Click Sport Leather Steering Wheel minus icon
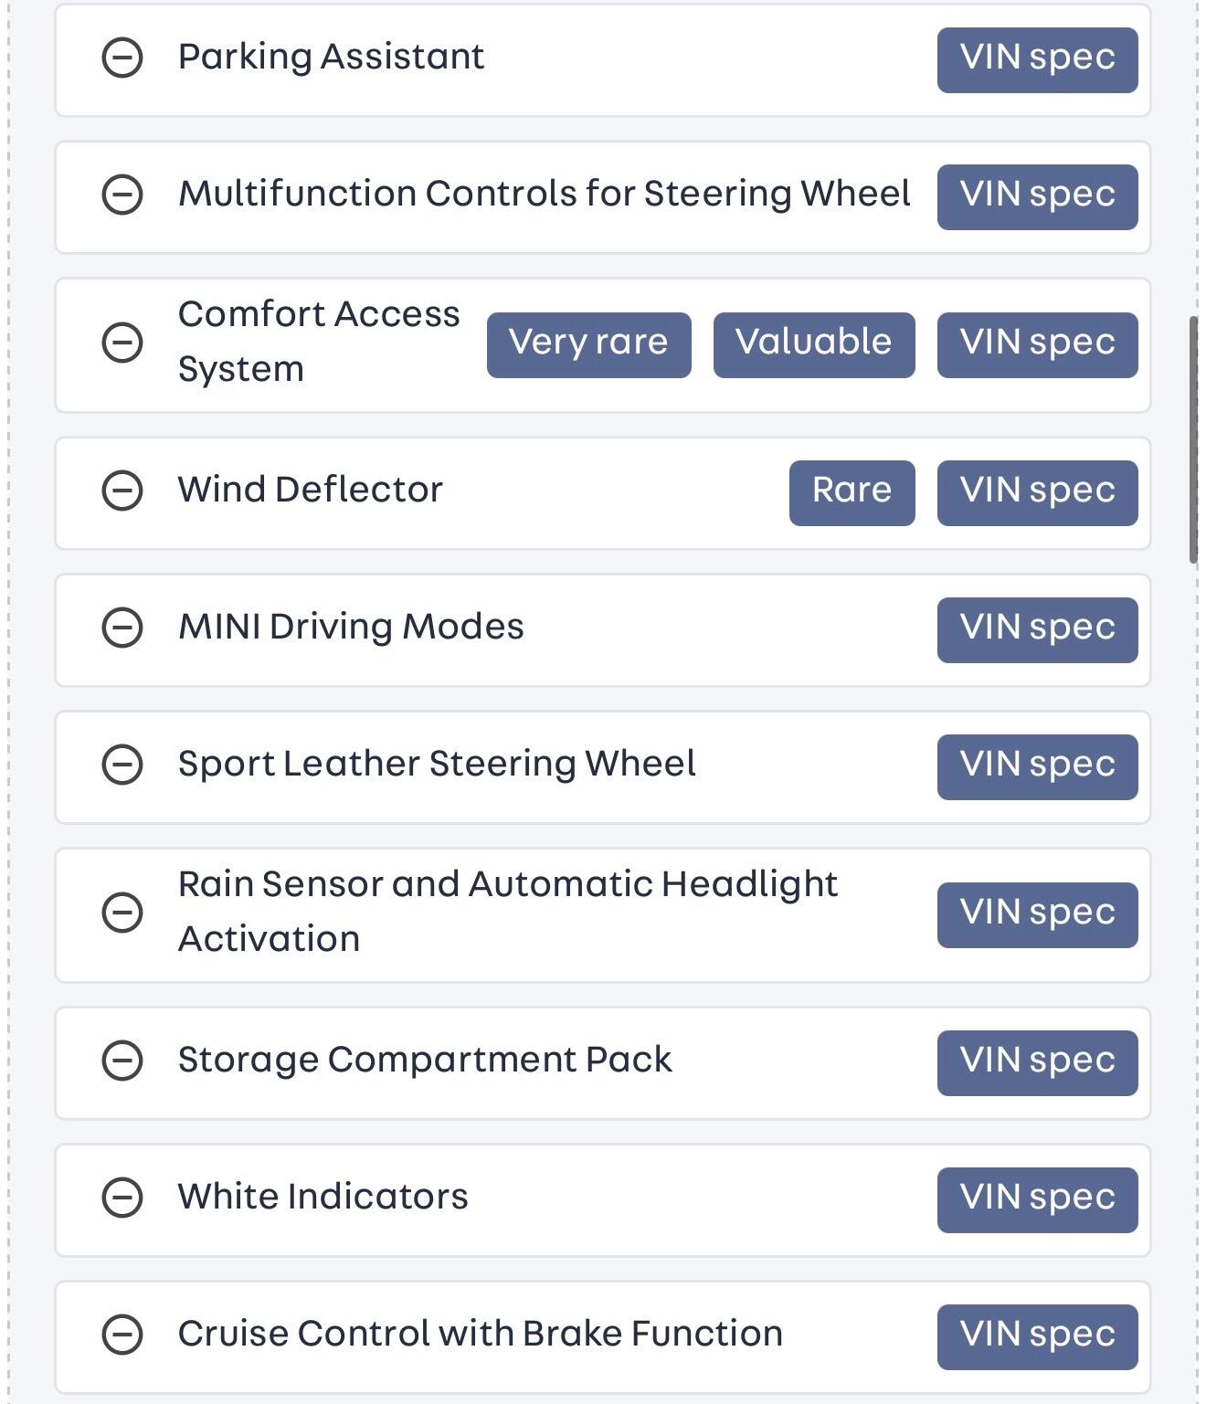The image size is (1206, 1404). [122, 765]
